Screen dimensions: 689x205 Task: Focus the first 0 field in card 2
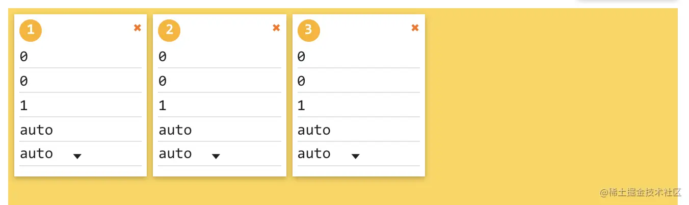pos(219,57)
